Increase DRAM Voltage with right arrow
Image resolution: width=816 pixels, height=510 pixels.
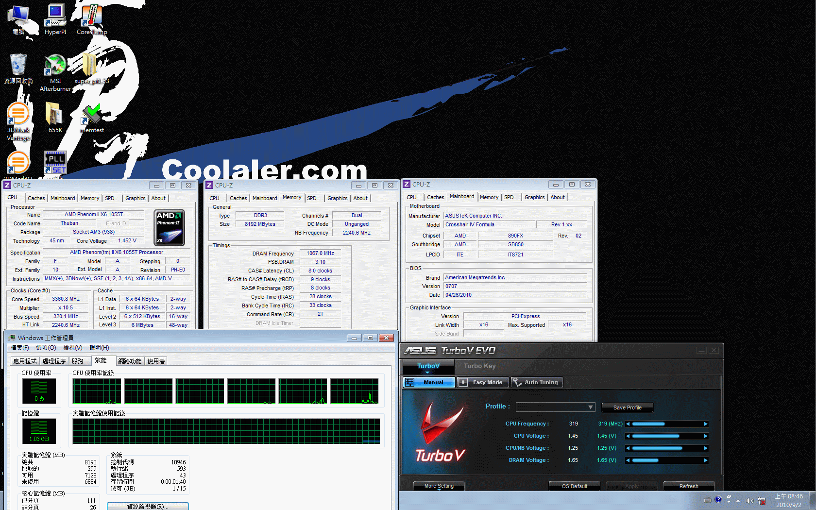click(706, 460)
